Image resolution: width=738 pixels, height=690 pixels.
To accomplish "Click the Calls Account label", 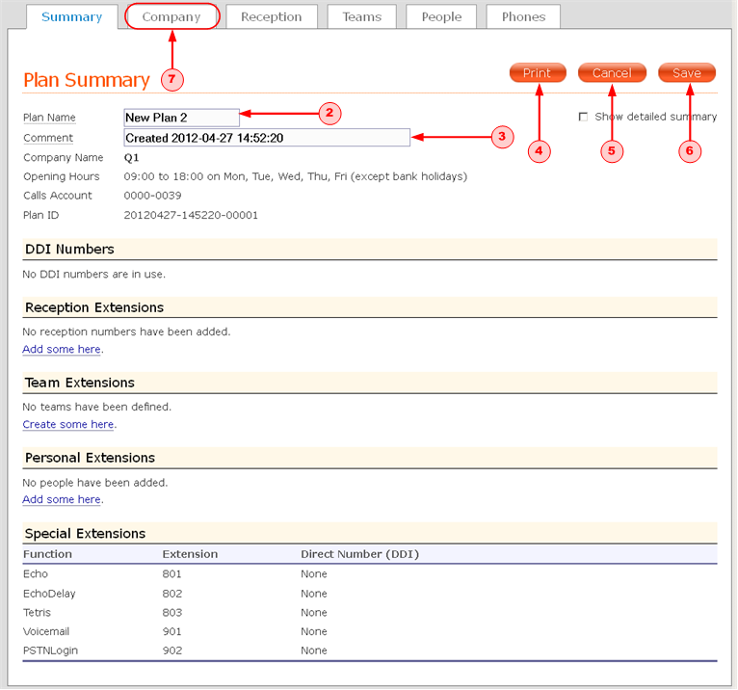I will [x=58, y=196].
